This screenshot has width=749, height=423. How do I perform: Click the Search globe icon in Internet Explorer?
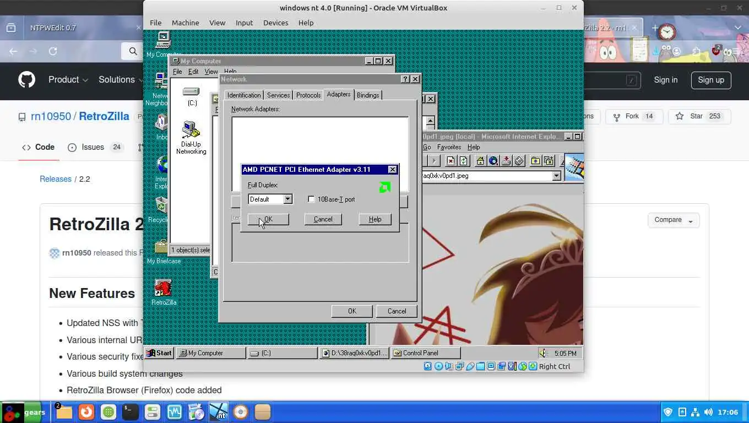pyautogui.click(x=493, y=161)
